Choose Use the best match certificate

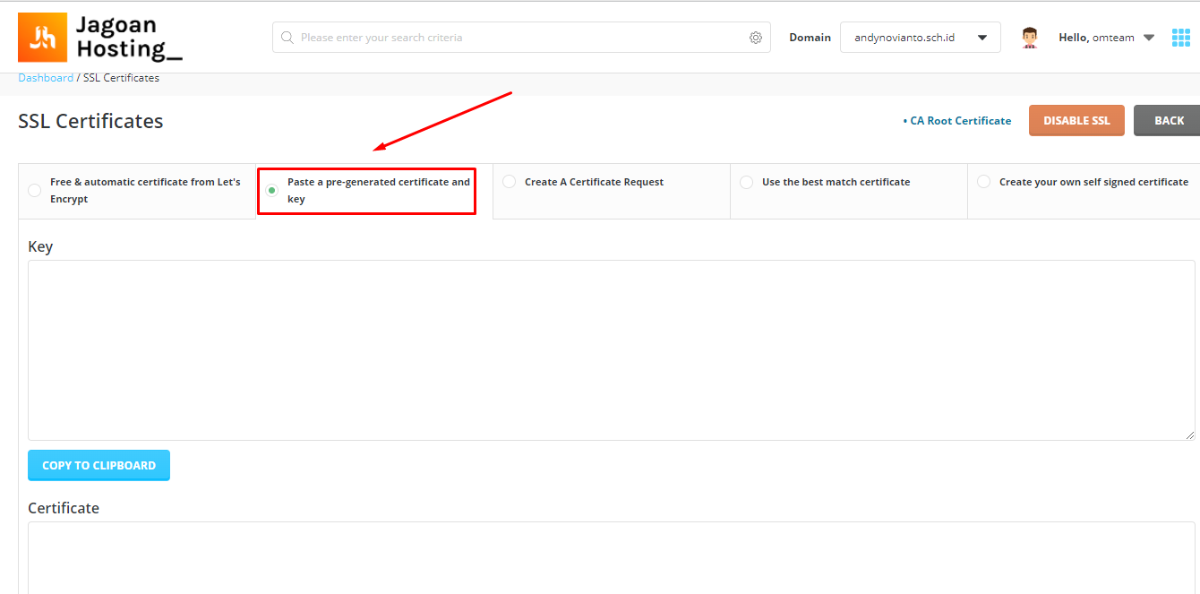coord(746,181)
